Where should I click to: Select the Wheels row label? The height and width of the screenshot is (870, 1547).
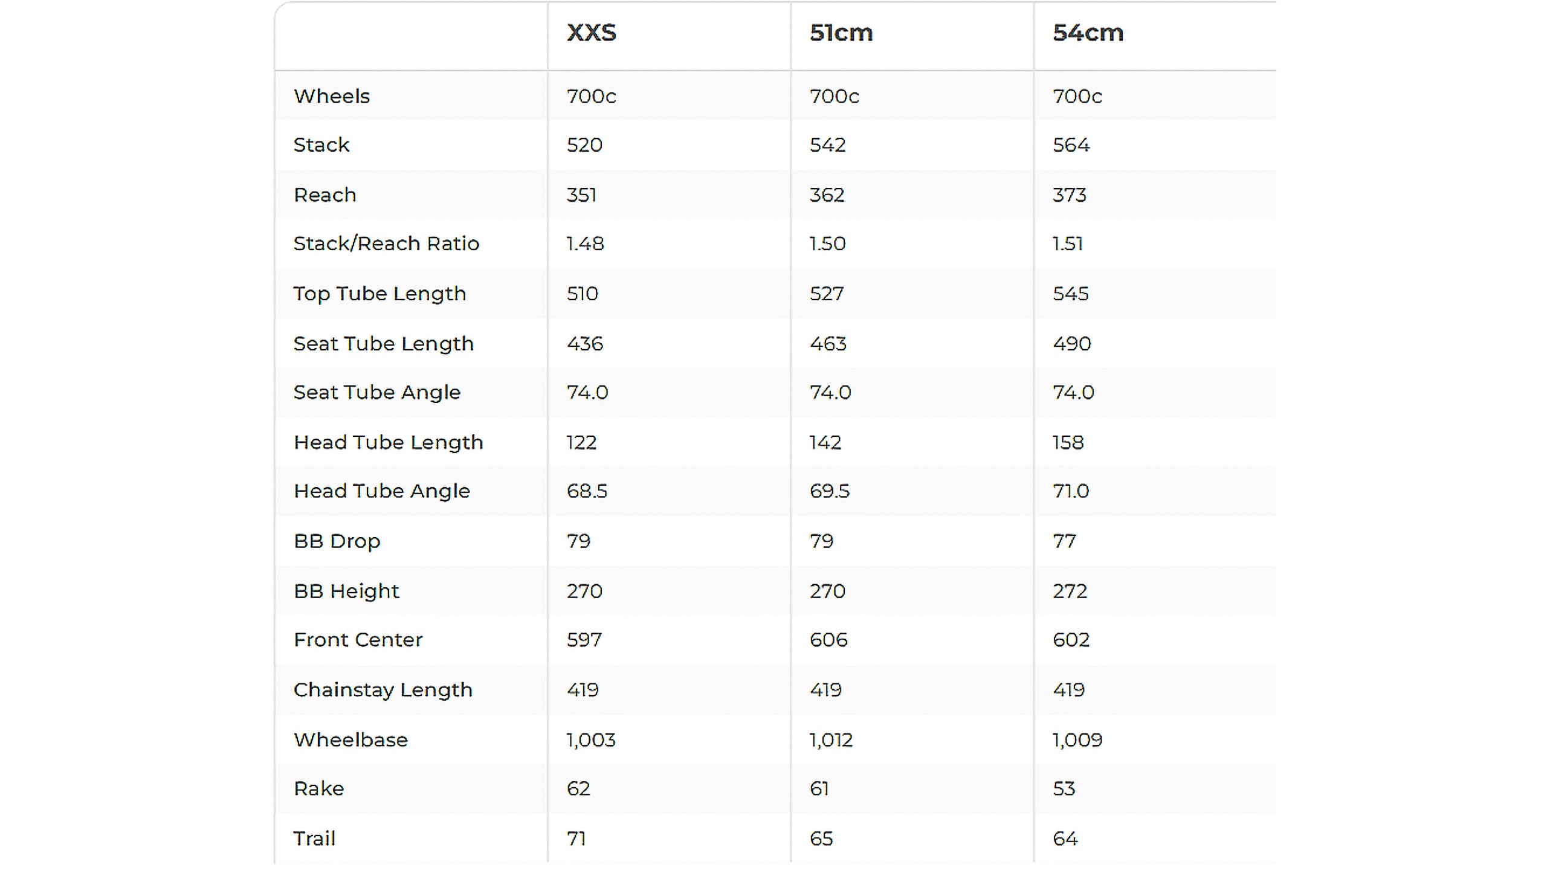[332, 96]
